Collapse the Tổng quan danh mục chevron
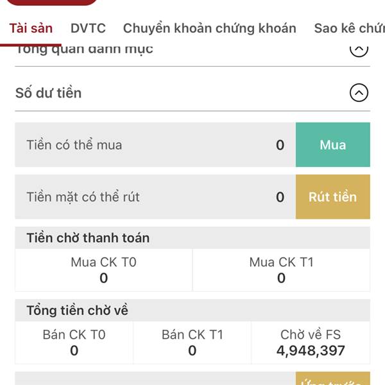The width and height of the screenshot is (385, 385). click(x=359, y=51)
